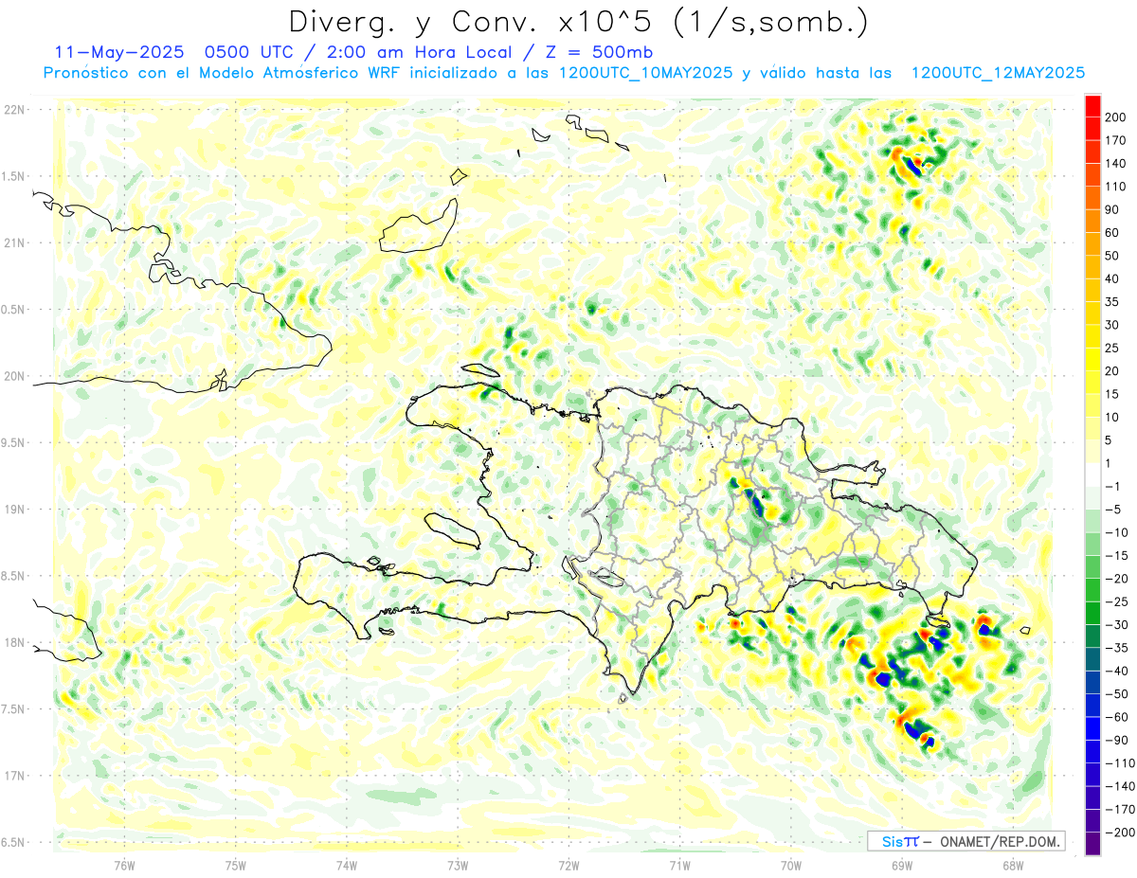1137x878 pixels.
Task: Click the negative '-15' color bar value
Action: [1115, 556]
